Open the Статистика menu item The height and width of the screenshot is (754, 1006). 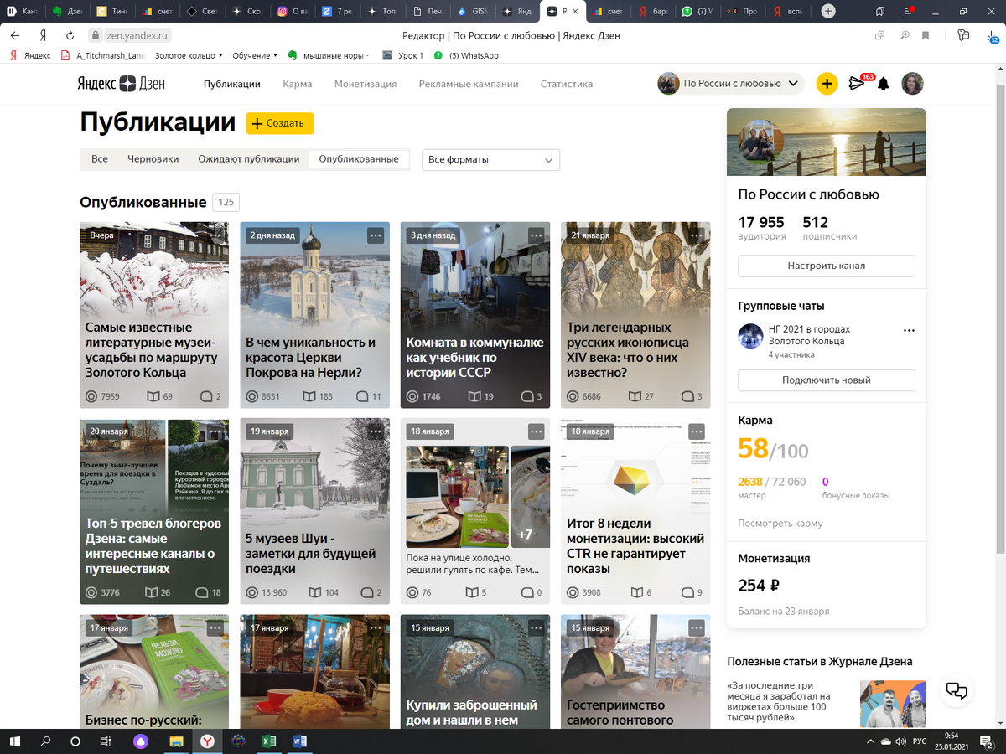(567, 84)
